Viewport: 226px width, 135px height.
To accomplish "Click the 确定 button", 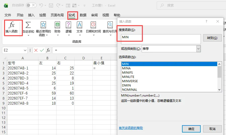I will click(x=191, y=129).
